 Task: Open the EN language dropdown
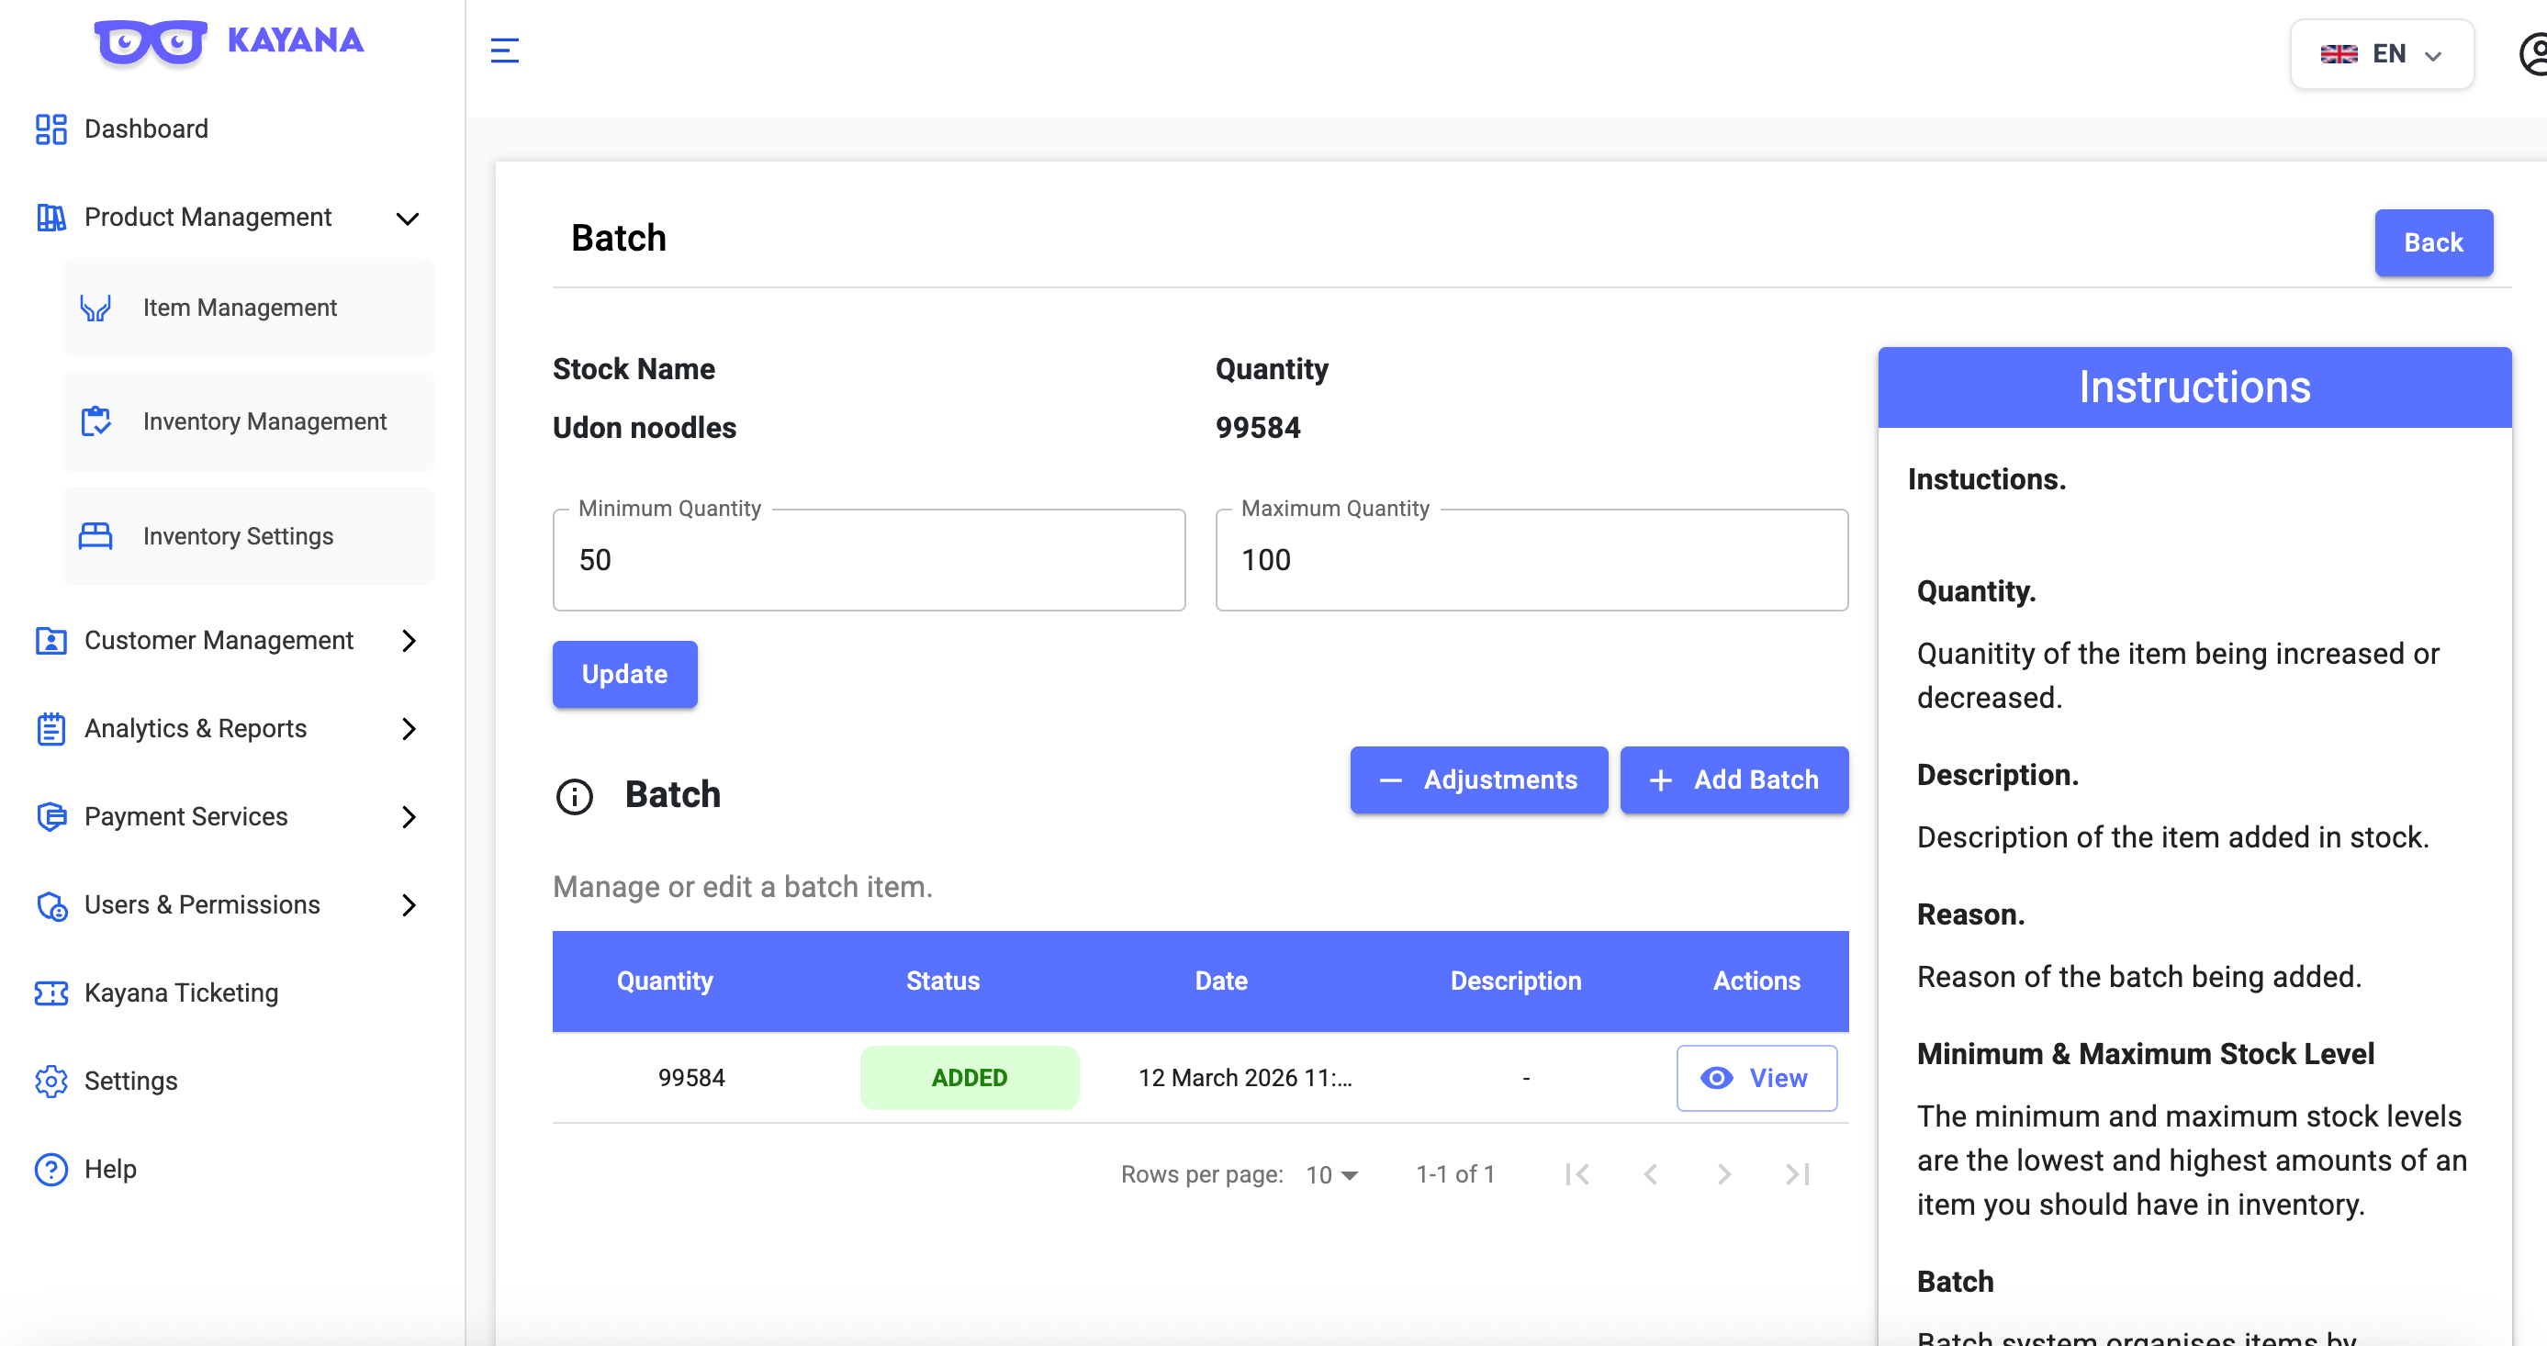point(2382,53)
